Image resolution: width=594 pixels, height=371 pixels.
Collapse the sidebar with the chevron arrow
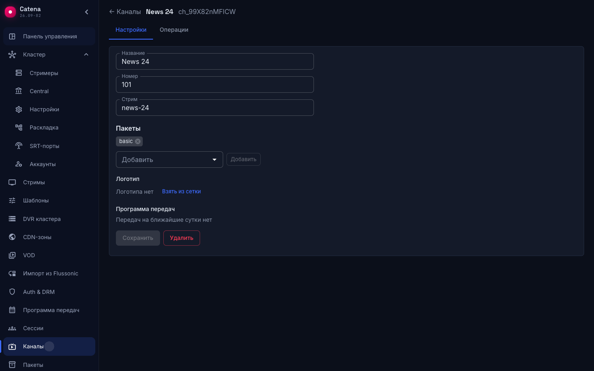pos(87,12)
